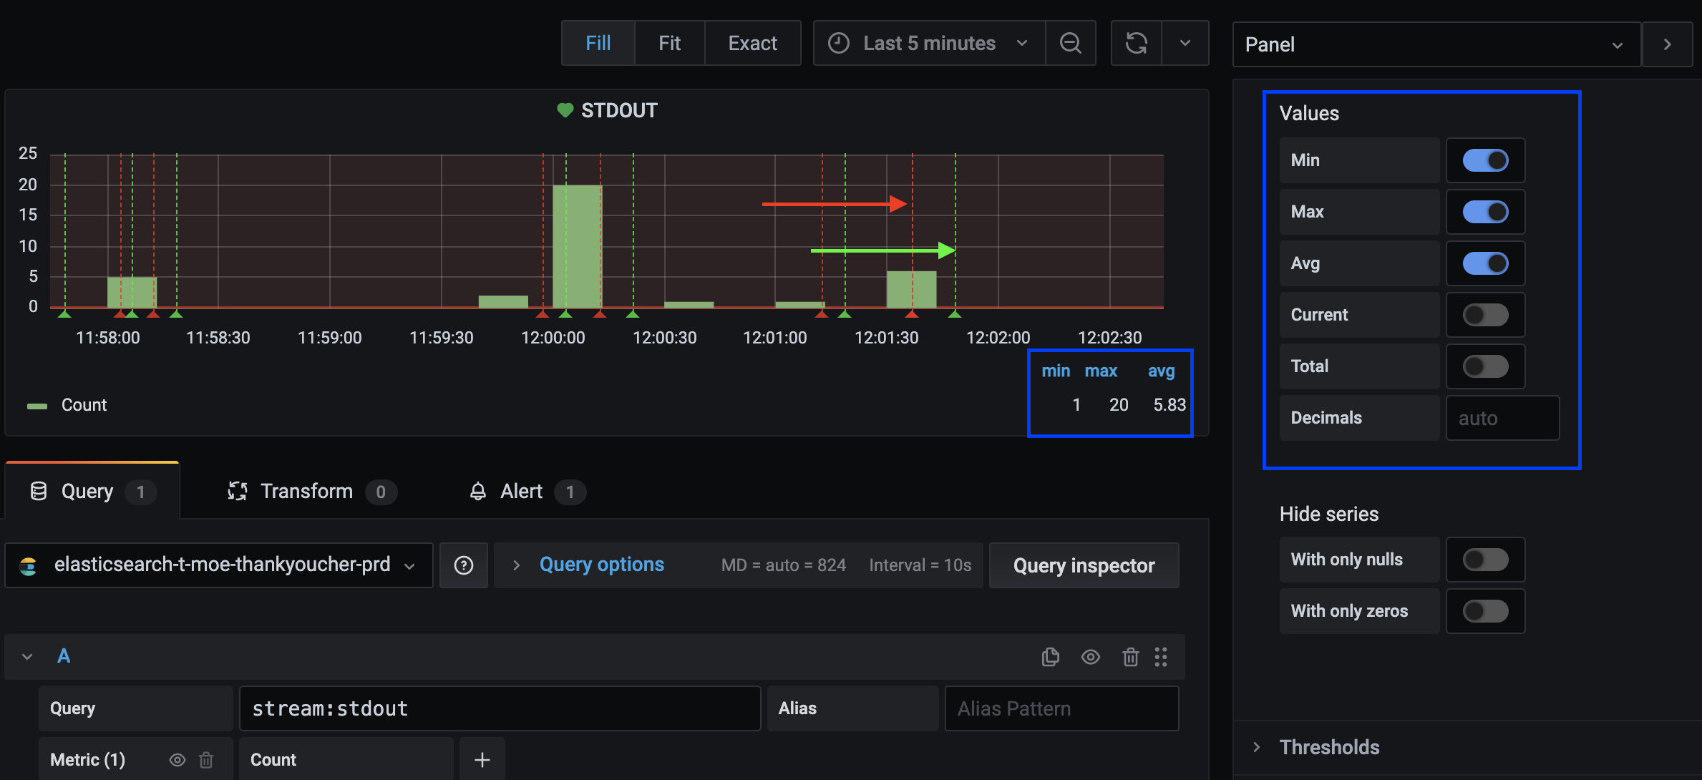Collapse query row A chevron
This screenshot has width=1702, height=780.
[x=27, y=657]
